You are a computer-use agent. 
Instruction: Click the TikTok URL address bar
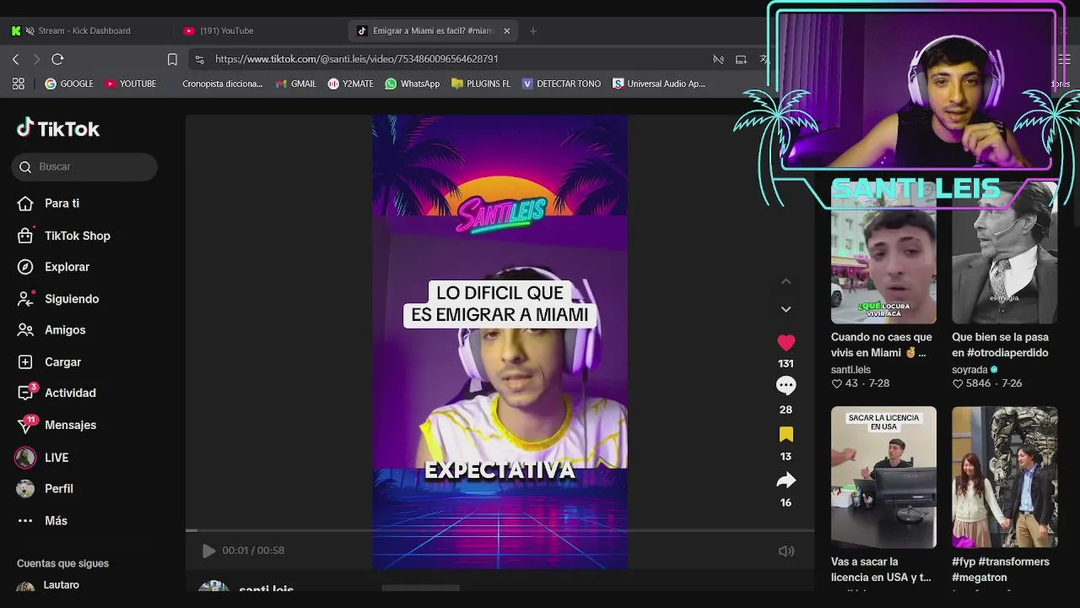pyautogui.click(x=356, y=59)
